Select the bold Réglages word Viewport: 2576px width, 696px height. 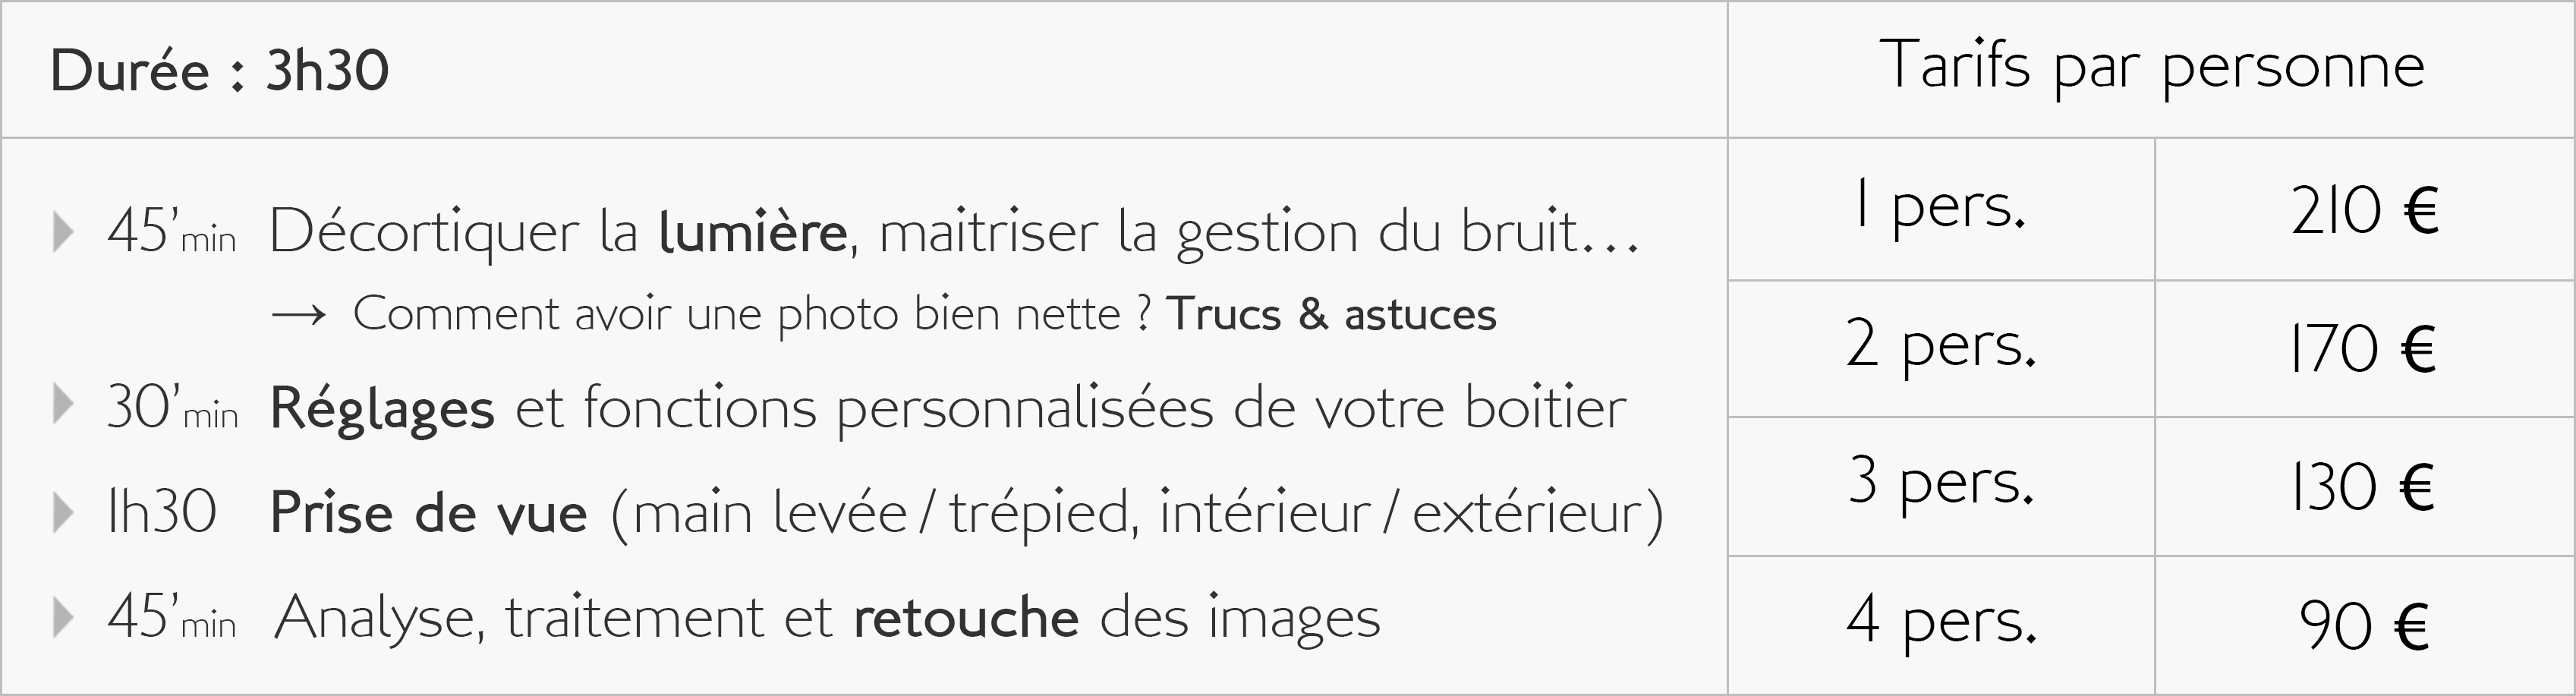pos(382,409)
